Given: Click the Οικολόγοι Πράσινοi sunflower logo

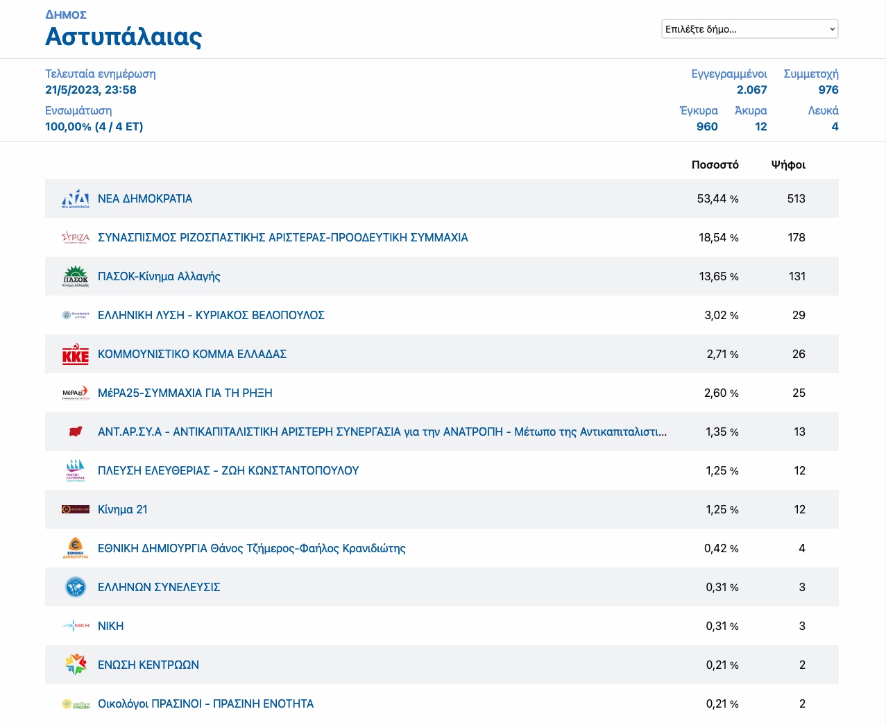Looking at the screenshot, I should [x=76, y=703].
